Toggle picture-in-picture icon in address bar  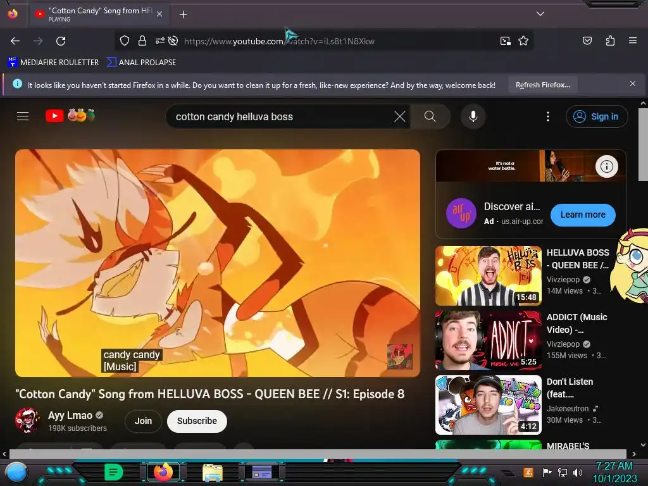click(506, 41)
